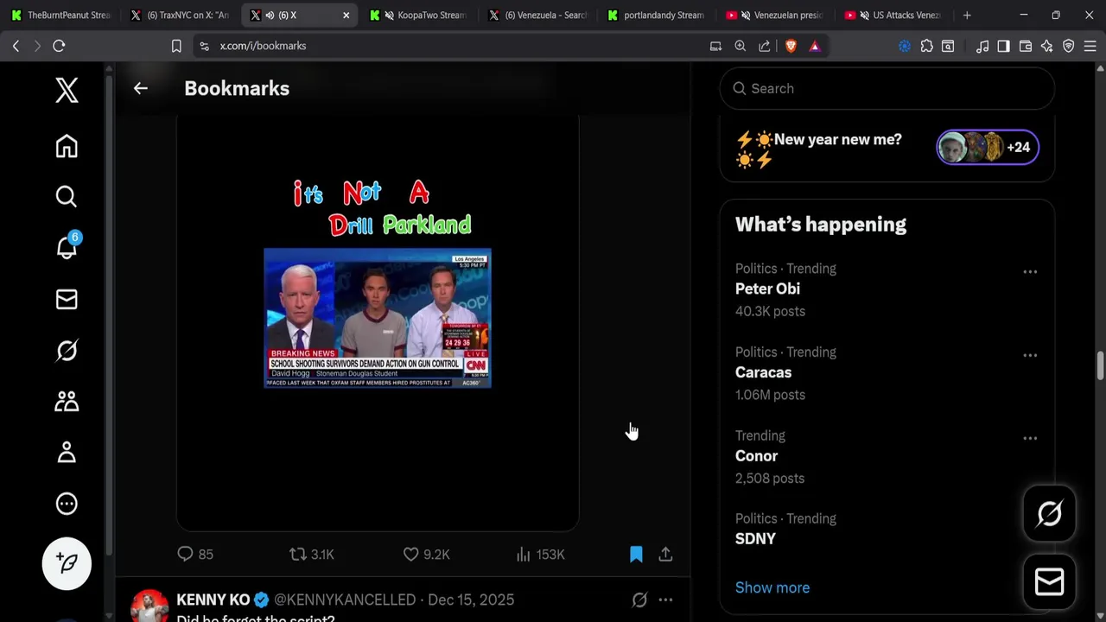The image size is (1106, 622).
Task: Go to the X home feed icon
Action: click(x=67, y=146)
